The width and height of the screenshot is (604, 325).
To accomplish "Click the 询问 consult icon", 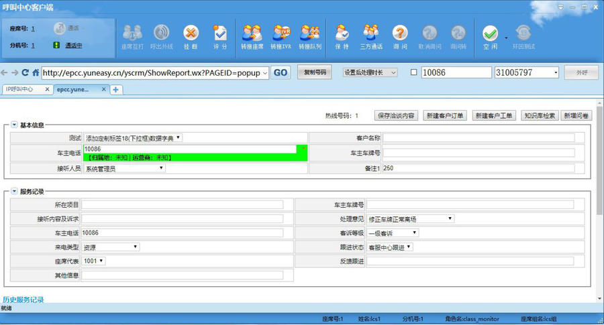I will 401,34.
